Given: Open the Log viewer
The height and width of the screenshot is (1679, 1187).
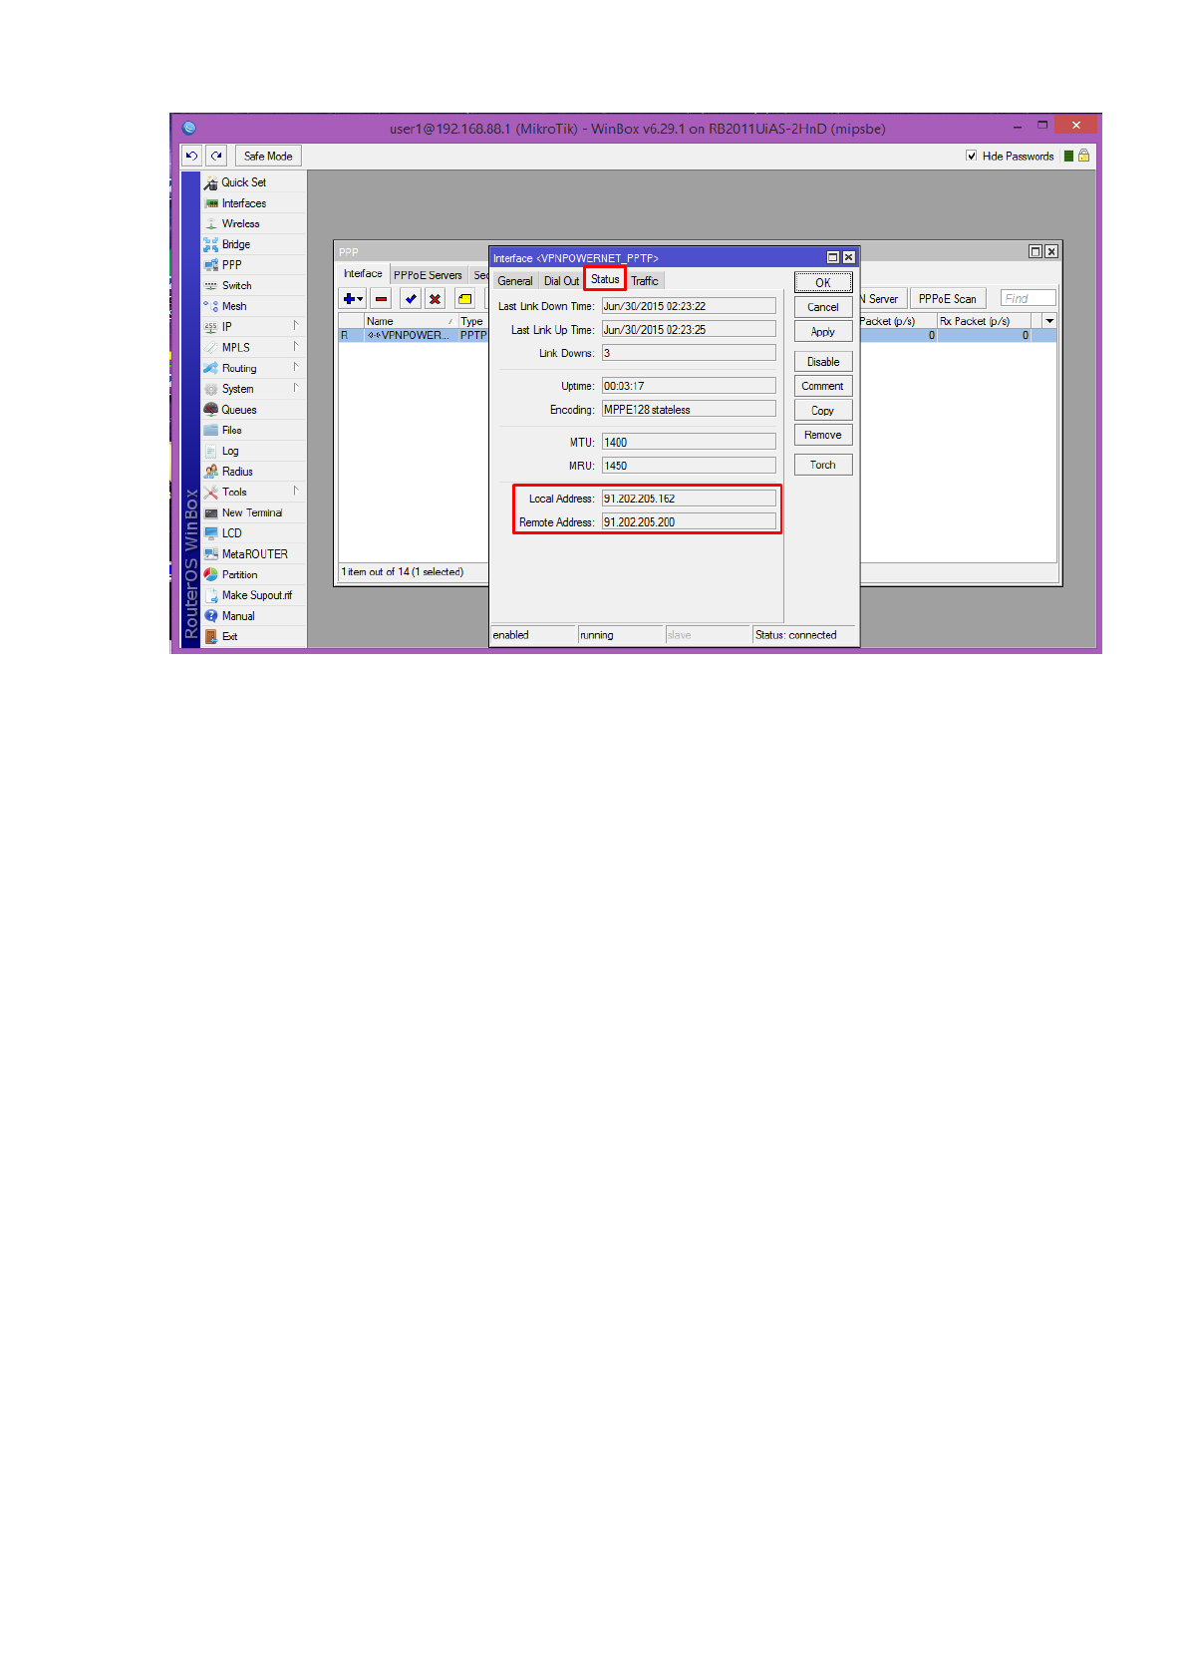Looking at the screenshot, I should 230,451.
